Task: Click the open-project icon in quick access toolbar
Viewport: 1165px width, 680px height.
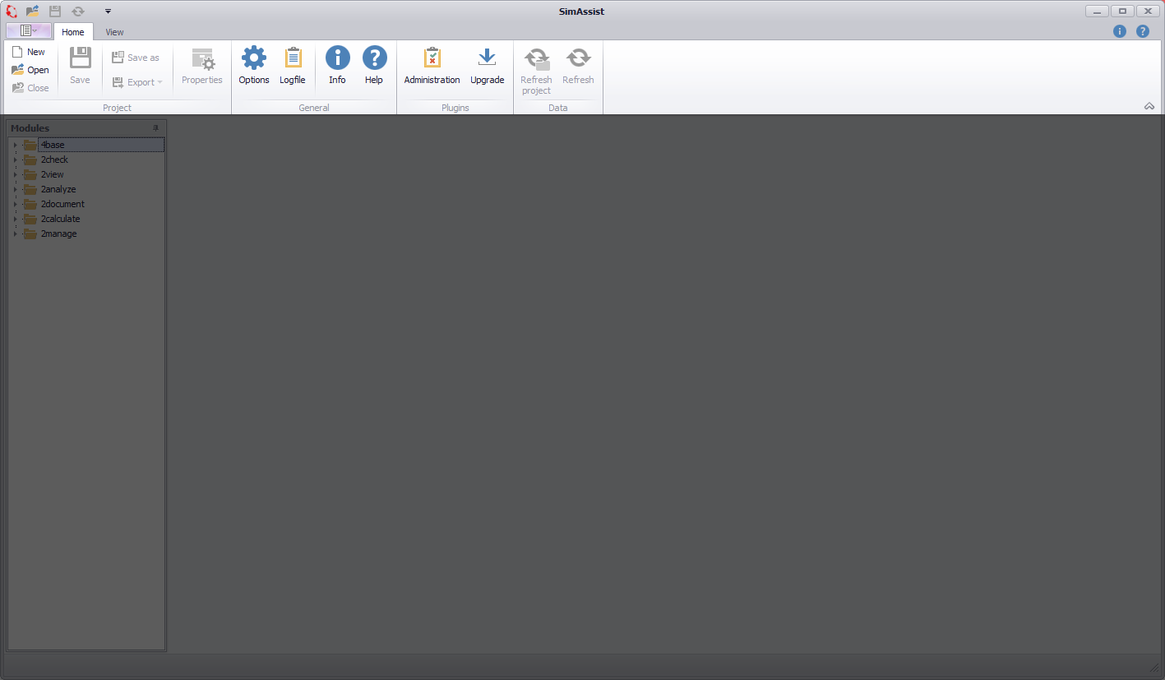Action: coord(33,12)
